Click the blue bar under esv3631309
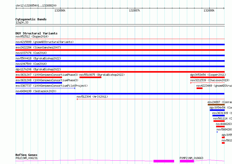The height and width of the screenshot is (164, 232). [218, 116]
